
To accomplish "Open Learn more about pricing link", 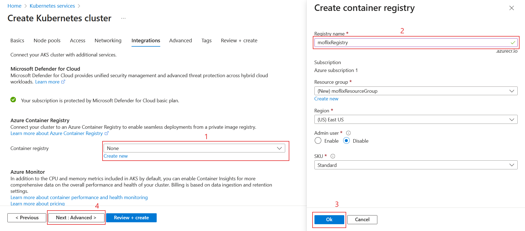I will click(37, 204).
